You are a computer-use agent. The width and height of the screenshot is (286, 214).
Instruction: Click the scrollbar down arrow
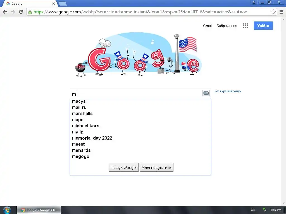(283, 203)
